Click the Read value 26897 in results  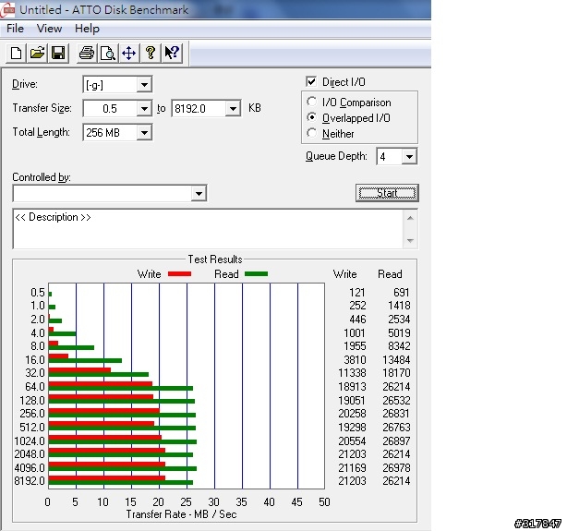click(x=396, y=440)
